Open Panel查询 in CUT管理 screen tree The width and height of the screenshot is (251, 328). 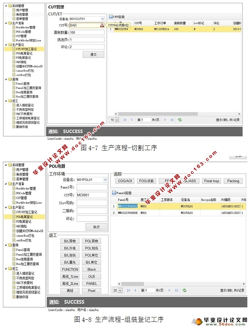click(x=23, y=84)
